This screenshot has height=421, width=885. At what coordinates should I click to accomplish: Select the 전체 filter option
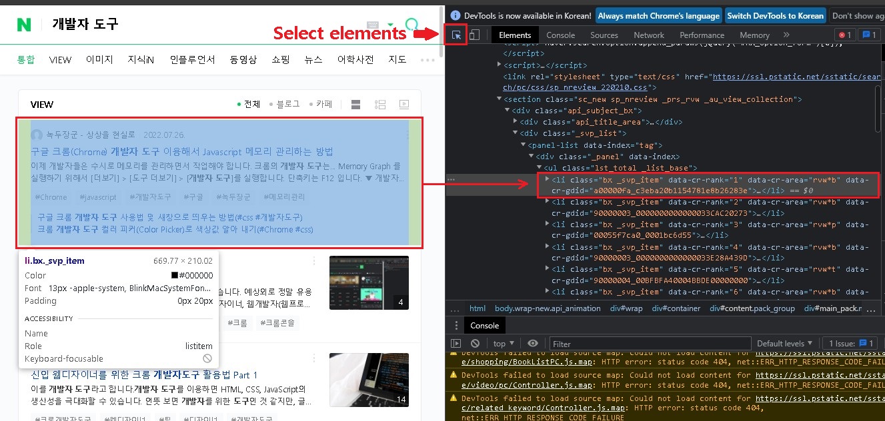[249, 105]
